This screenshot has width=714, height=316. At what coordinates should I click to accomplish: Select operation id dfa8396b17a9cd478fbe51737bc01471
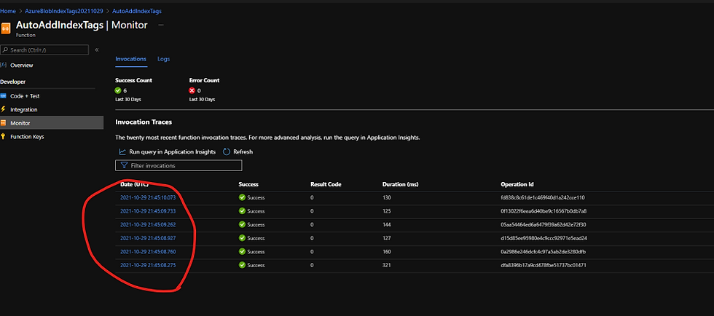tap(544, 265)
